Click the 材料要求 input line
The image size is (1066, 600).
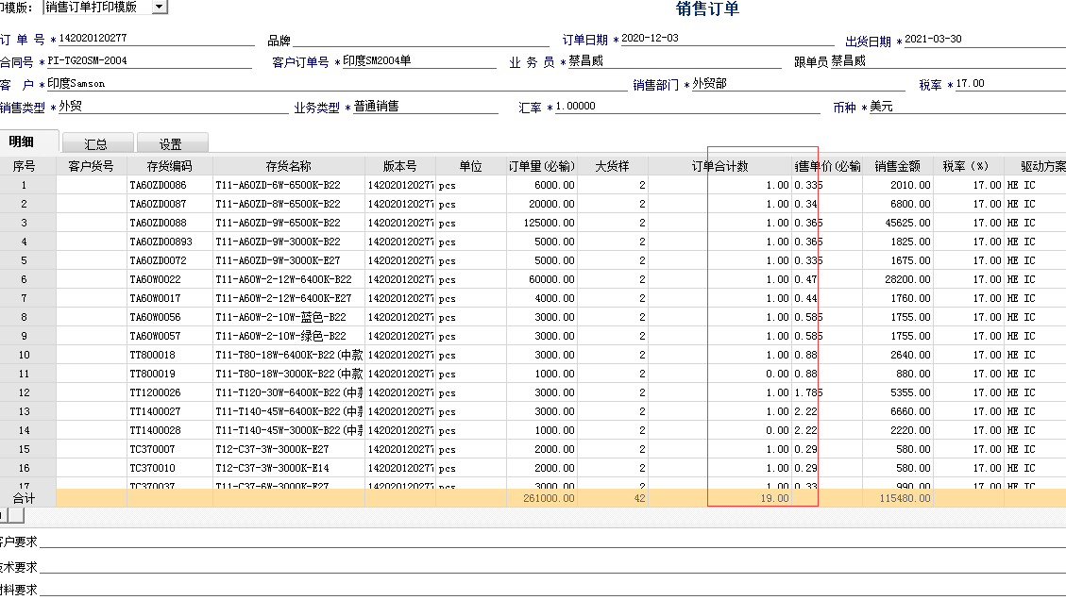pyautogui.click(x=552, y=590)
